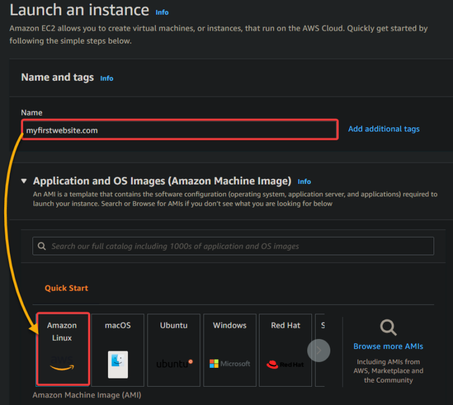
Task: Focus the AMI catalog search box
Action: (x=233, y=246)
